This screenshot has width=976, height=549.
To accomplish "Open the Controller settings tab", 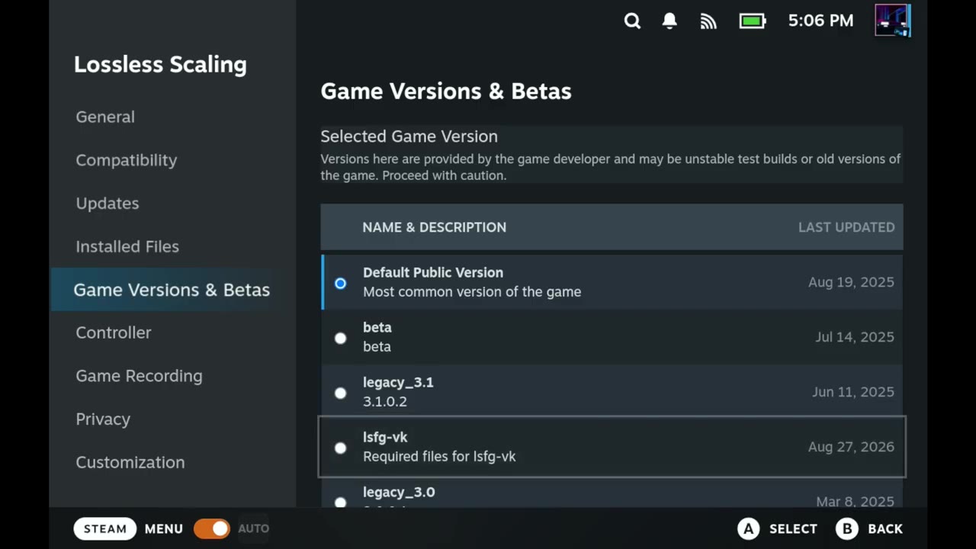I will (114, 332).
